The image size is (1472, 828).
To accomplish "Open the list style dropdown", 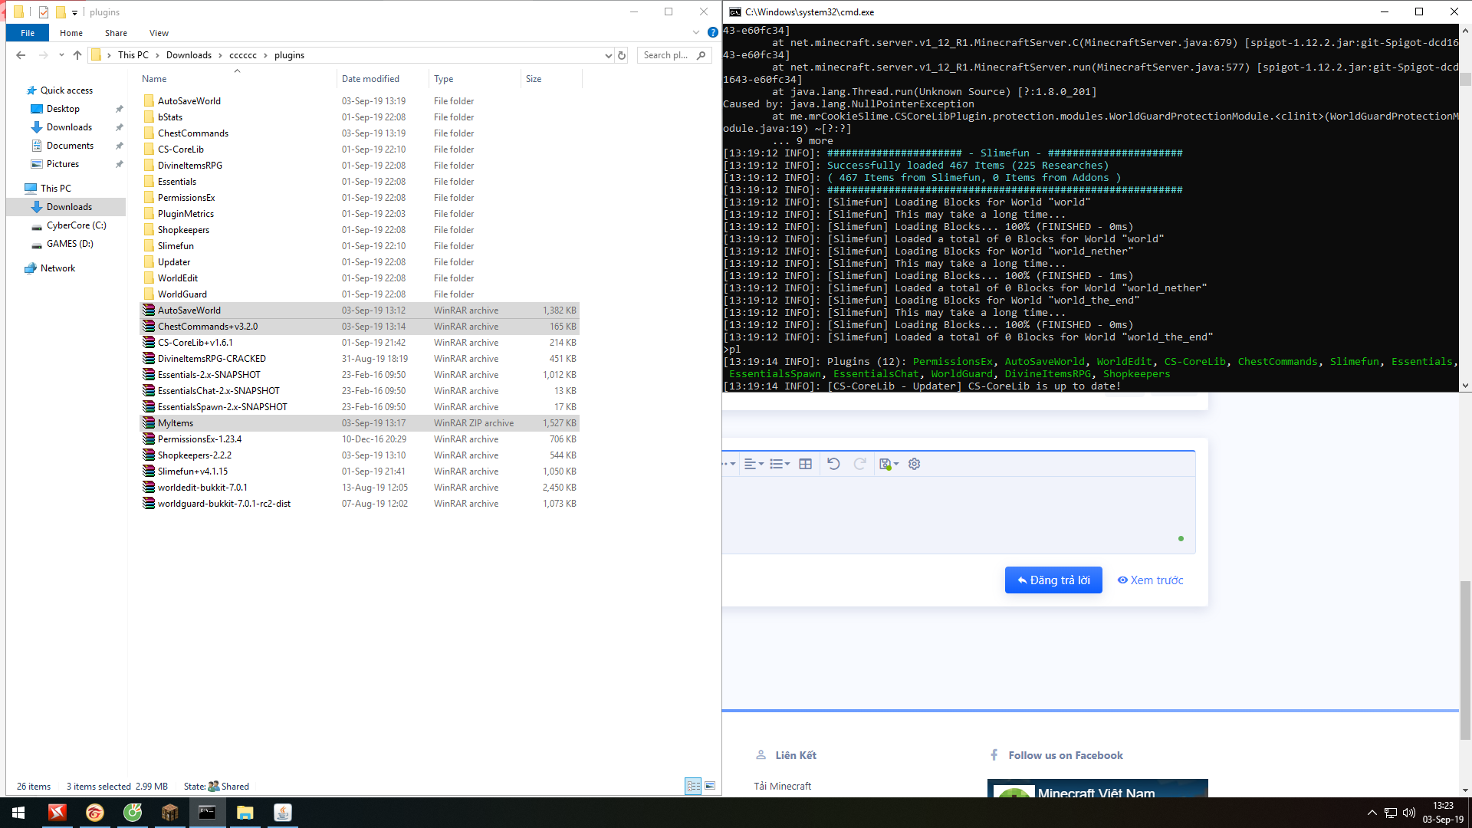I will [780, 464].
